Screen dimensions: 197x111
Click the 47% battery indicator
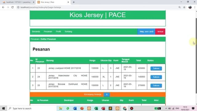coord(158,108)
